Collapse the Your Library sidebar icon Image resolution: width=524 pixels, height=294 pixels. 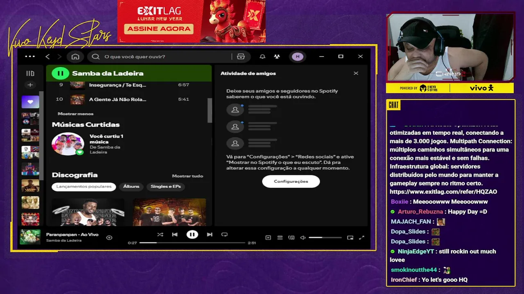pyautogui.click(x=30, y=73)
